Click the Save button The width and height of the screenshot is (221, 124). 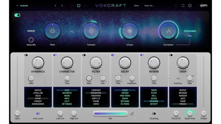136,6
